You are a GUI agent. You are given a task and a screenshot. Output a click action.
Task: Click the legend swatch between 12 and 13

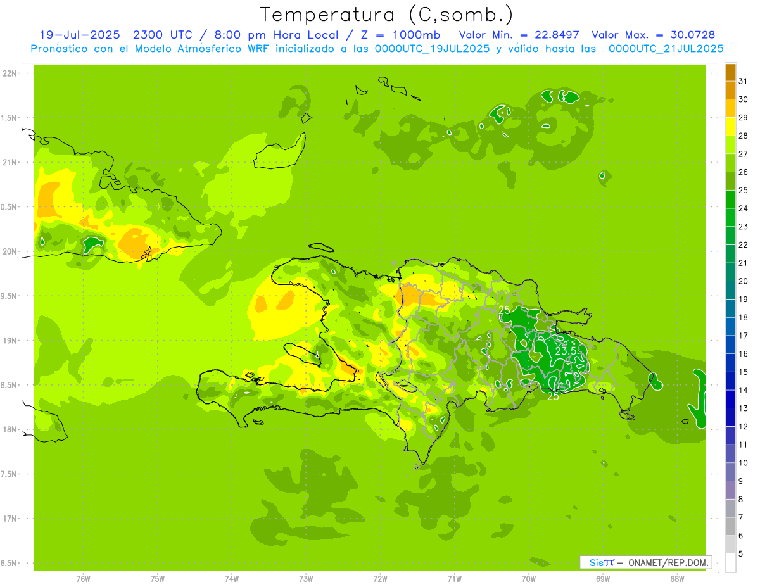730,417
